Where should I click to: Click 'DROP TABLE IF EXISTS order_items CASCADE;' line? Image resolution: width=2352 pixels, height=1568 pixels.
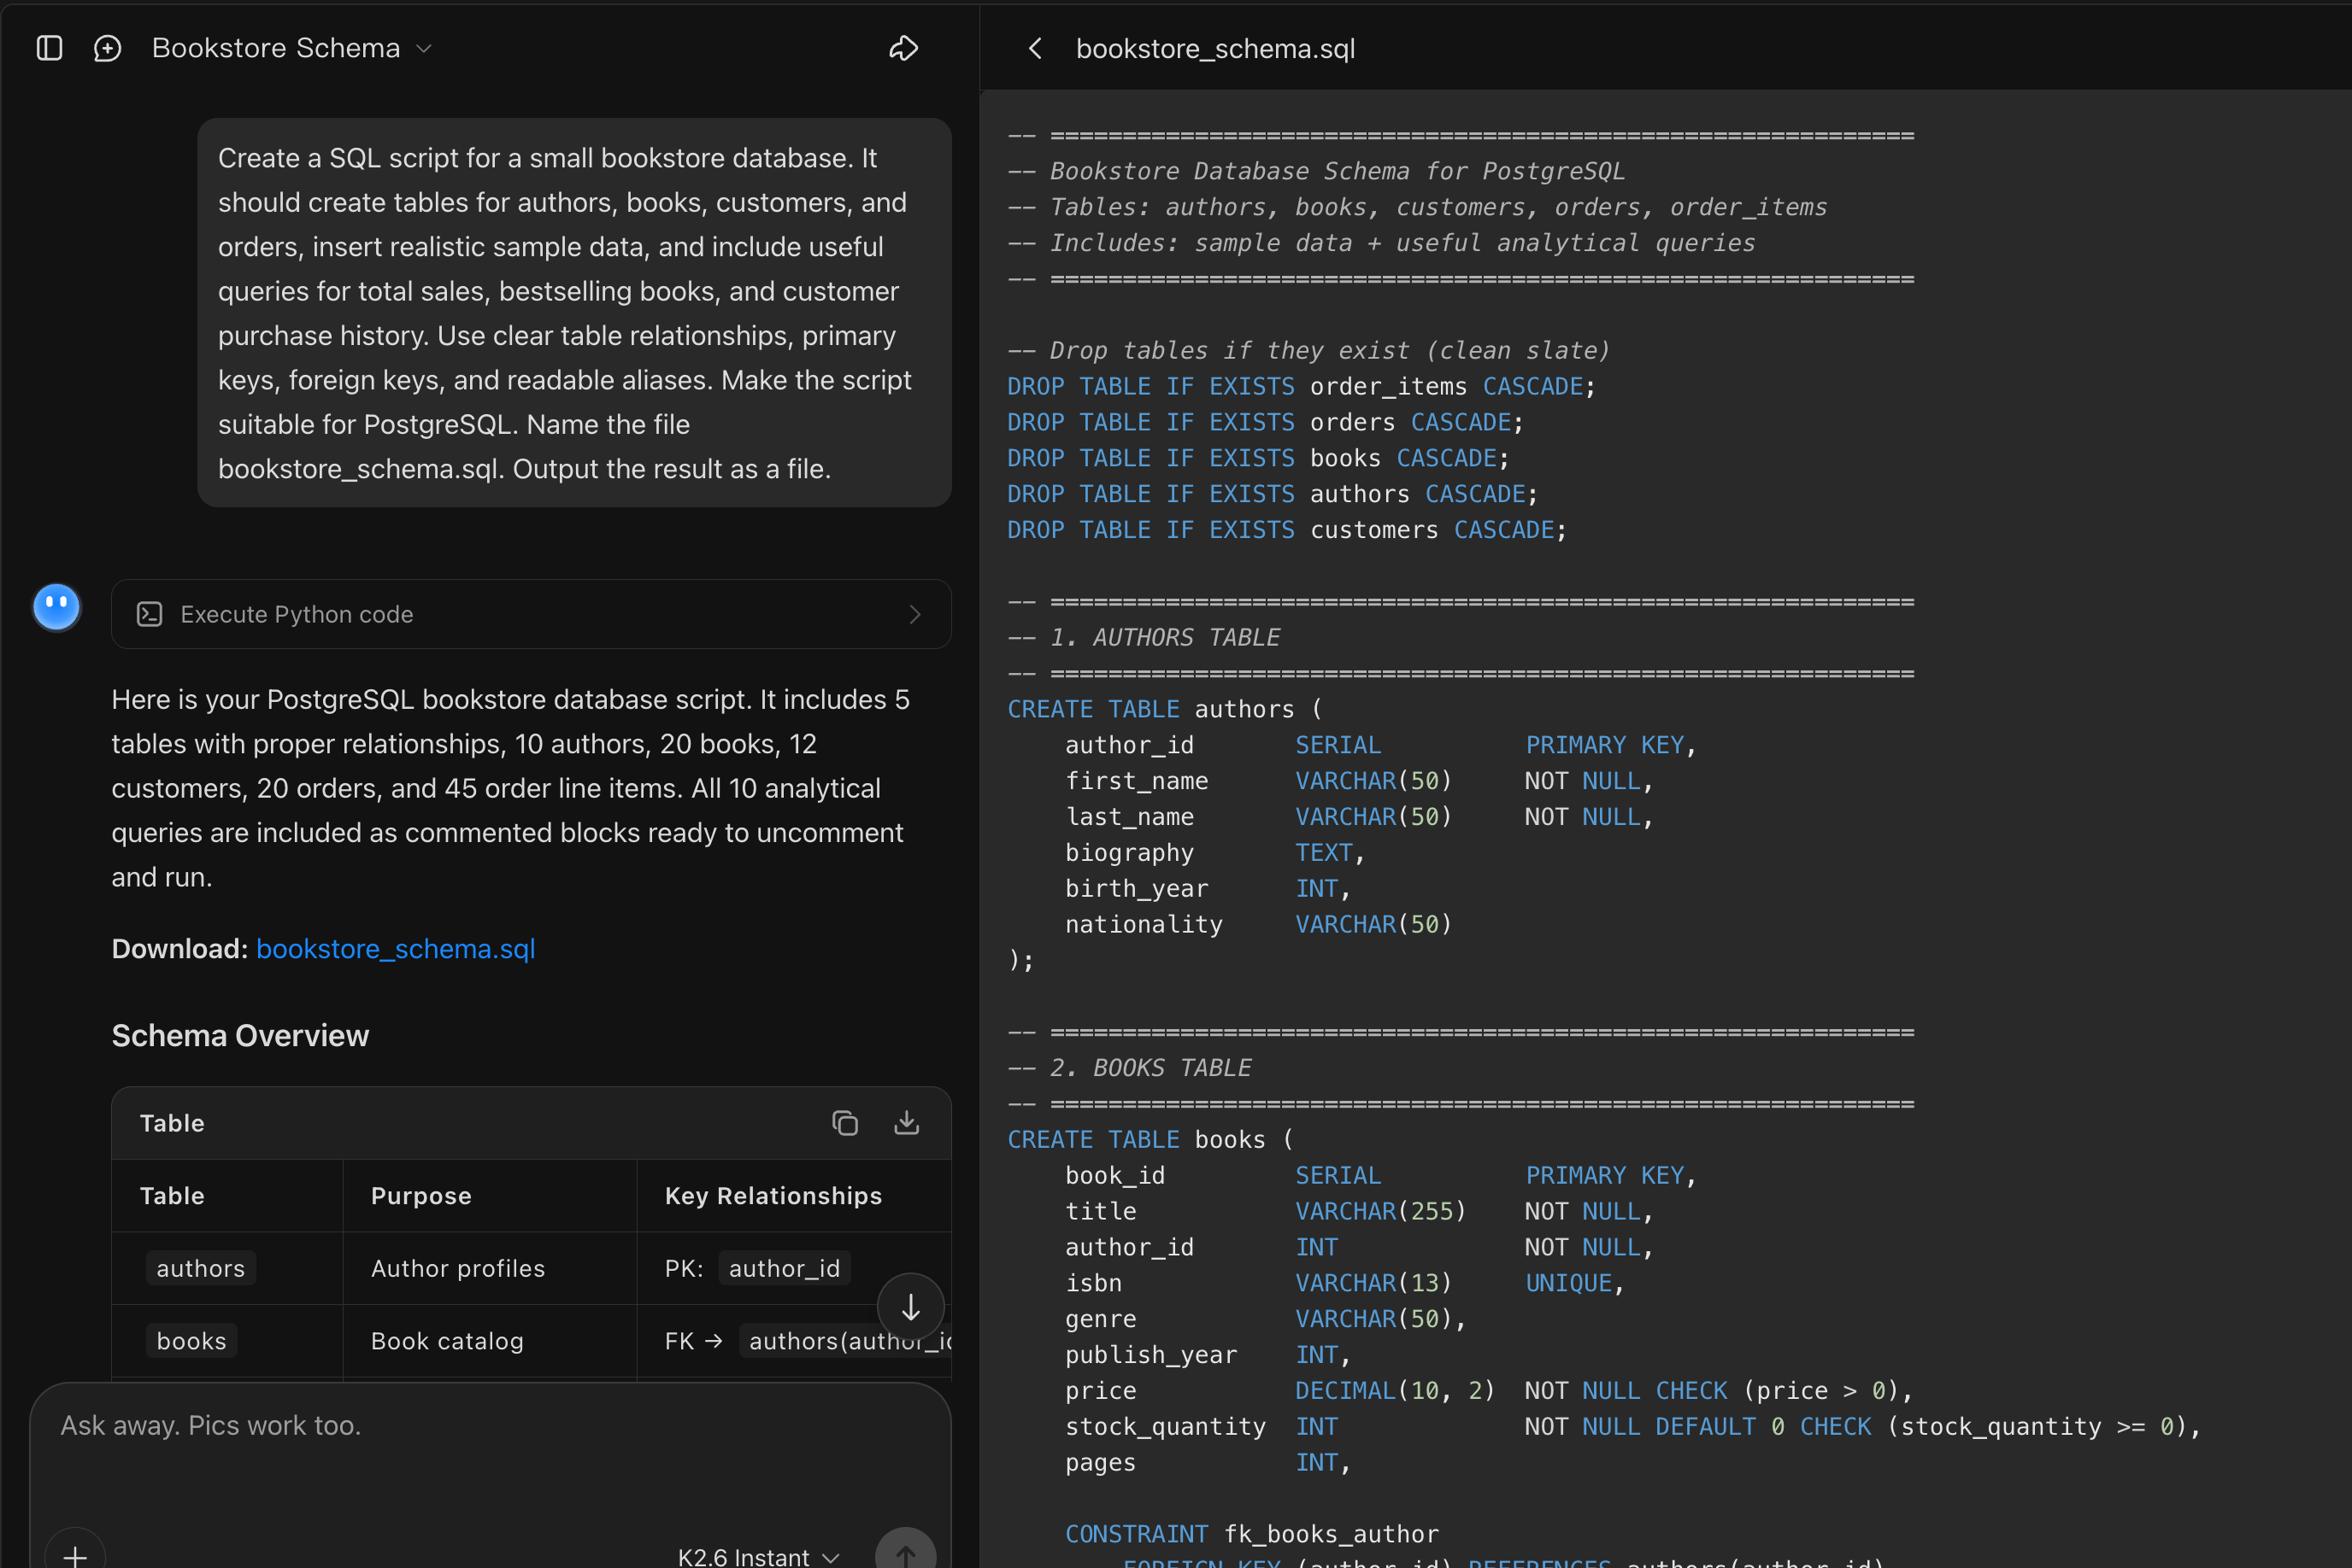[1302, 386]
